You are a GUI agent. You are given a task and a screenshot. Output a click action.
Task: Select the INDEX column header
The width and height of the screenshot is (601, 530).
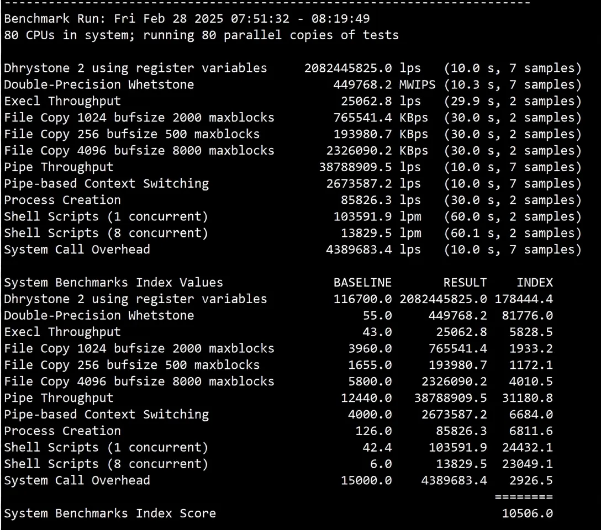click(x=535, y=282)
